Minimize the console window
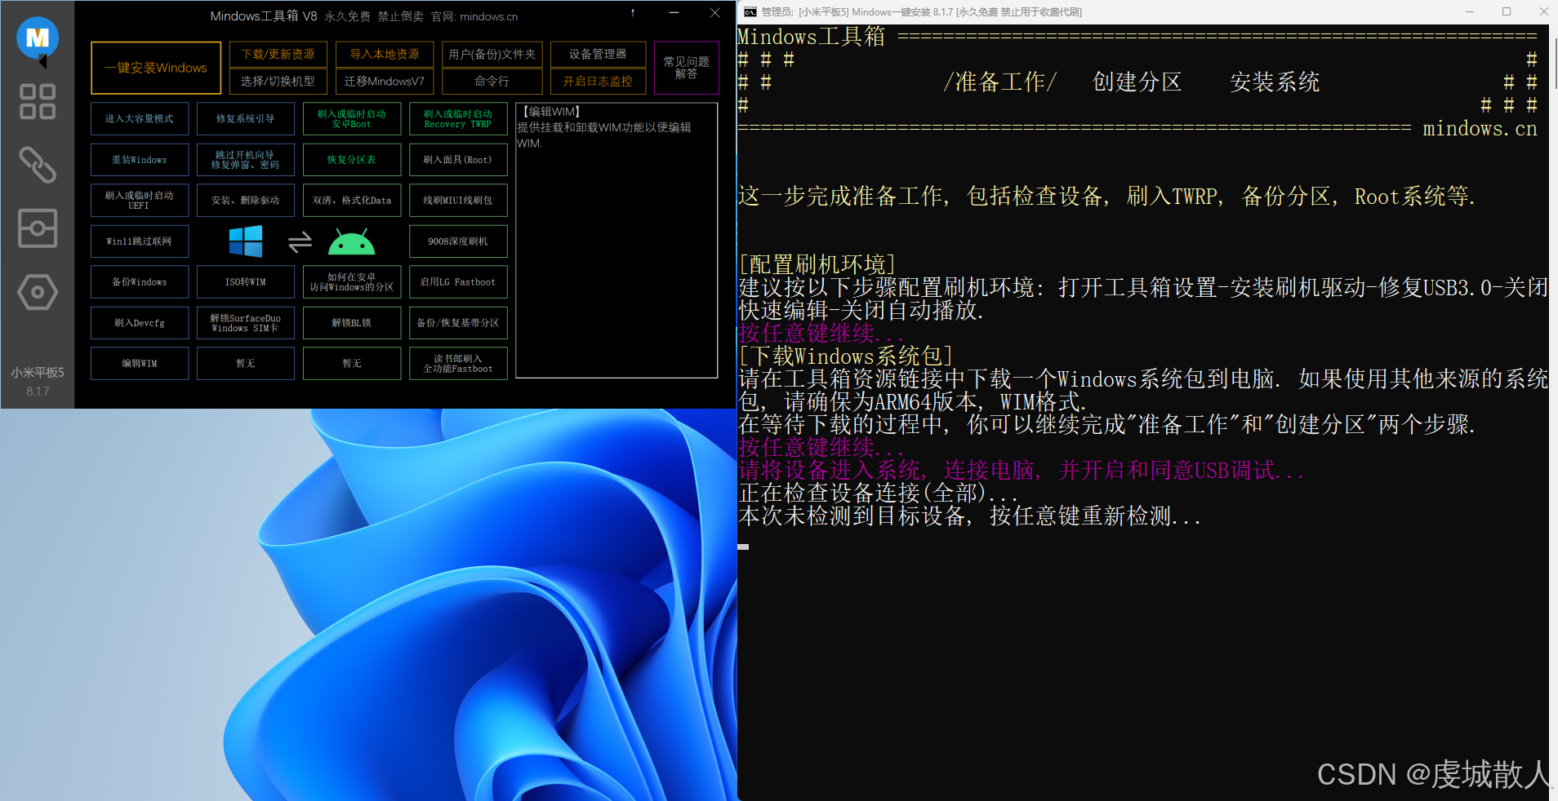 click(x=1470, y=11)
